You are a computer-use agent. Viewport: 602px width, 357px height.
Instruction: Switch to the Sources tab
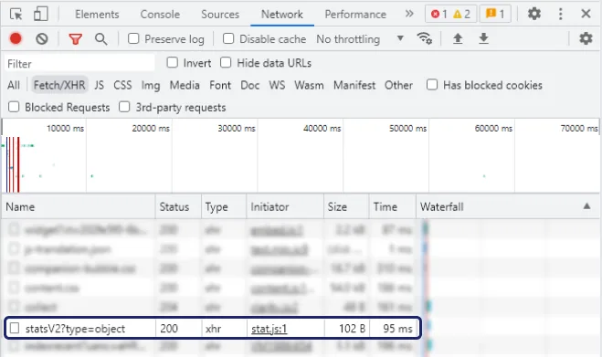(x=220, y=15)
